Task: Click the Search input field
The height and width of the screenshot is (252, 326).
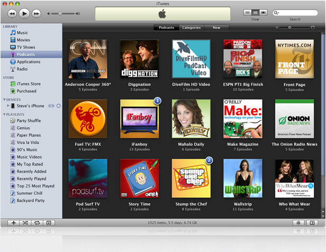Action: pyautogui.click(x=295, y=13)
